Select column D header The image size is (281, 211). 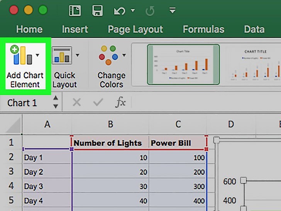[x=231, y=124]
